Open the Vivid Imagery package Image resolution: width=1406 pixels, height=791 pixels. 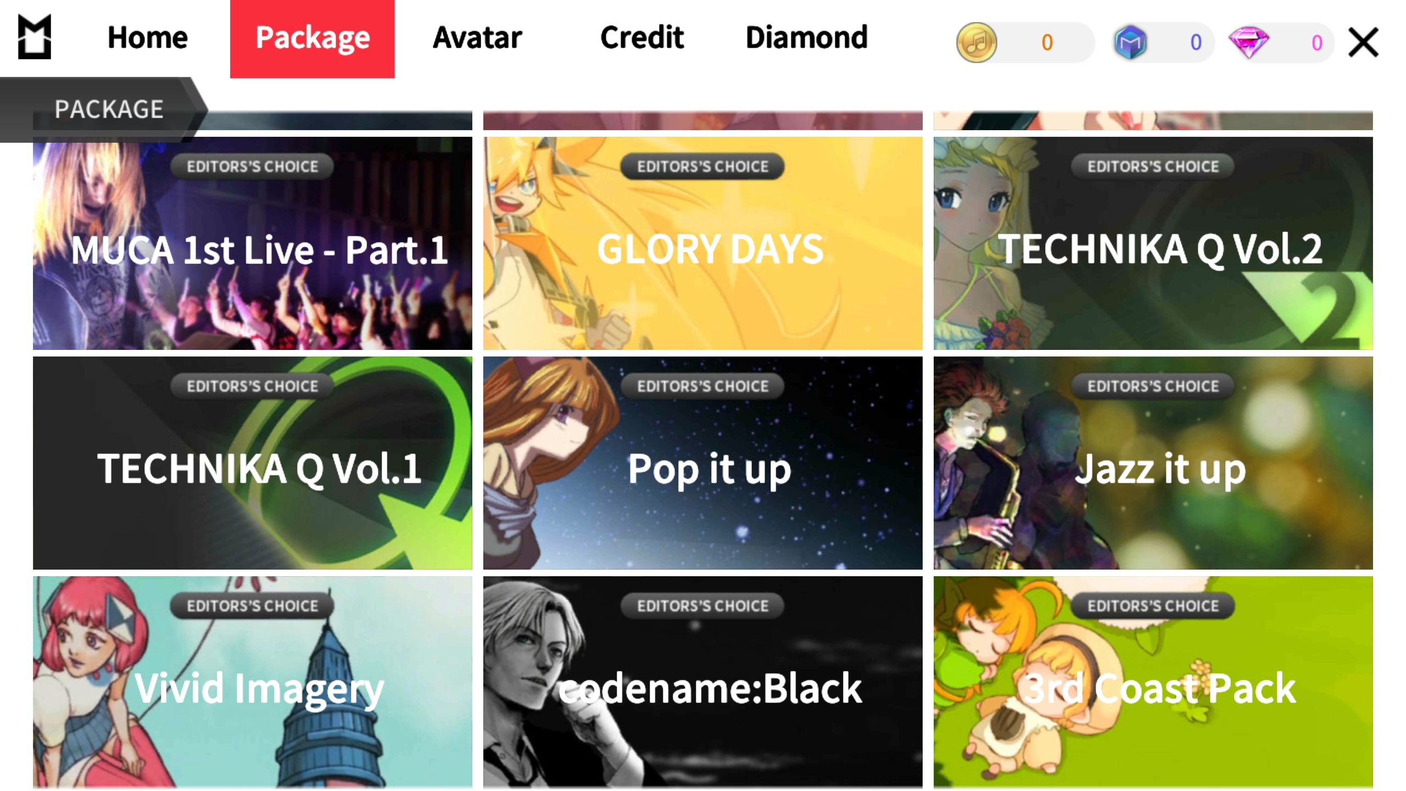pos(253,683)
